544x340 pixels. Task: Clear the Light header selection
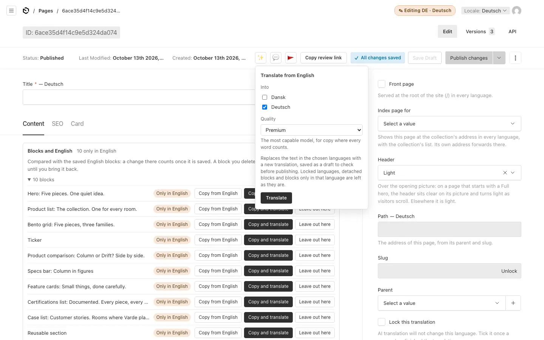click(x=505, y=173)
